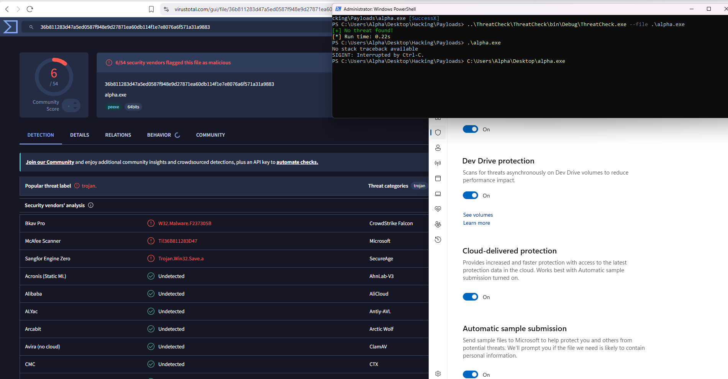This screenshot has width=728, height=379.
Task: Reload the VirusTotal page
Action: (30, 9)
